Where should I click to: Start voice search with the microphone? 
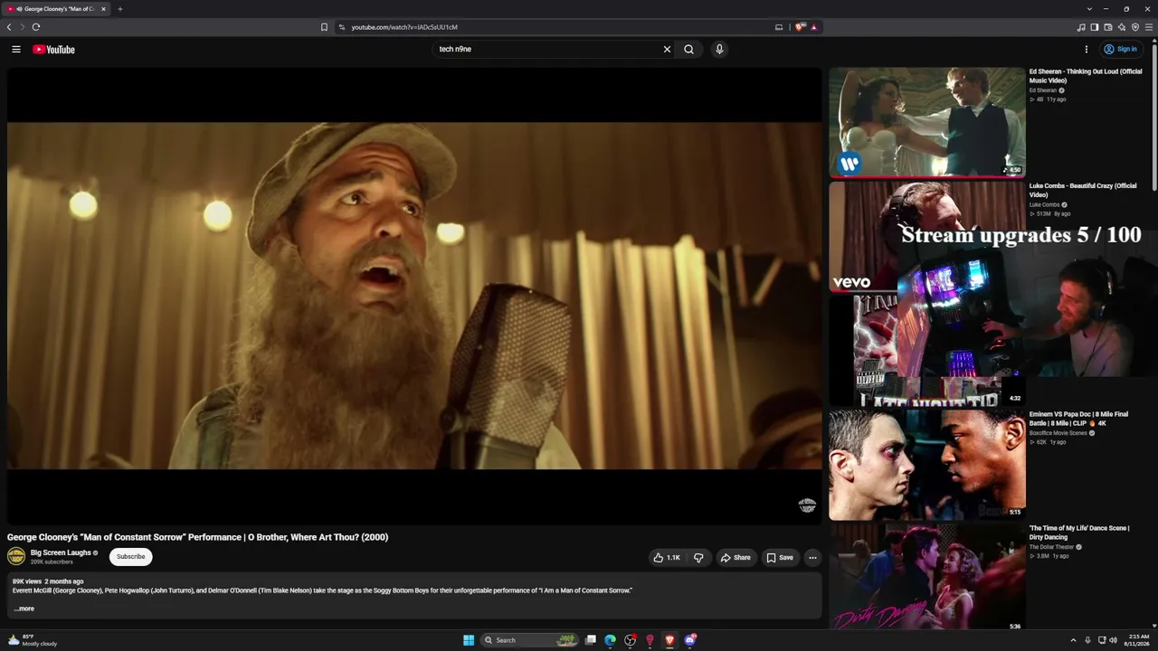click(719, 50)
